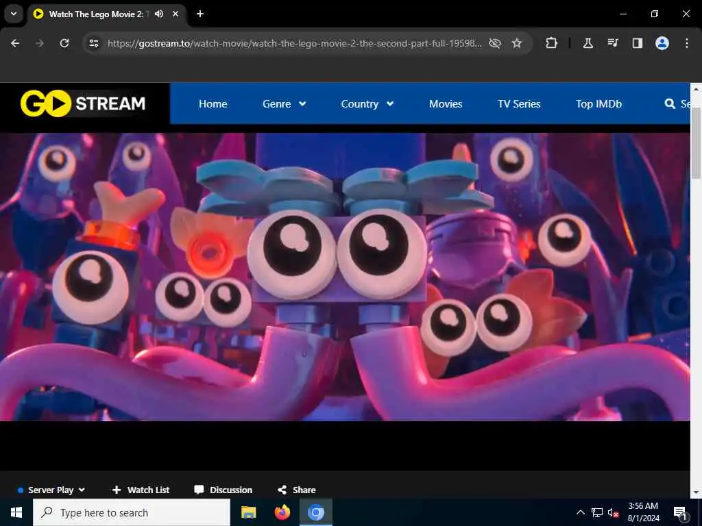Open media controls icon in toolbar

click(613, 43)
